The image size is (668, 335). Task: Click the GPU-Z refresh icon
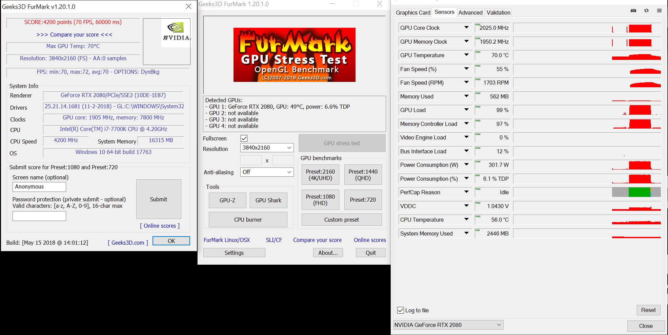646,10
